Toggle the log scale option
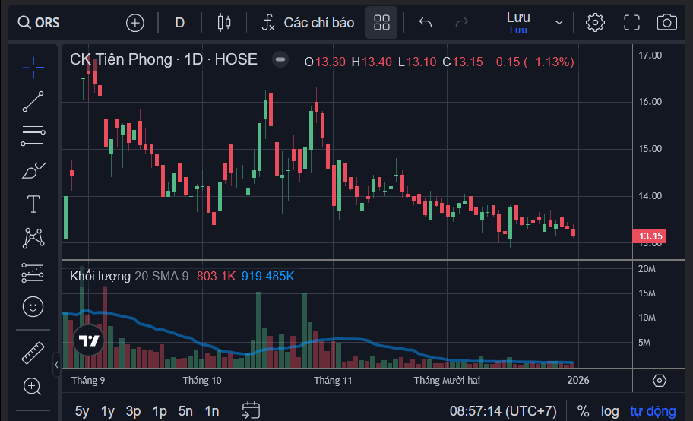 (x=609, y=411)
